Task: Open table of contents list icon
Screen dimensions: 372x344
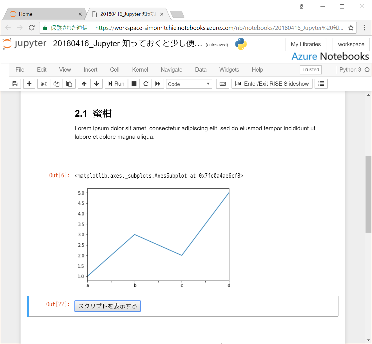Action: point(321,84)
